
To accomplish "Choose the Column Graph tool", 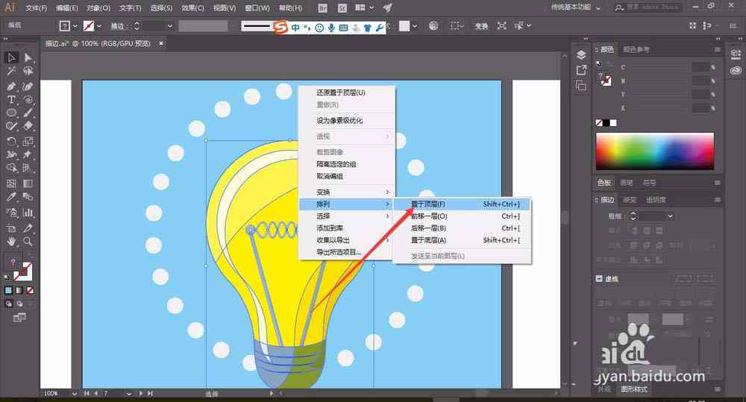I will coord(28,213).
